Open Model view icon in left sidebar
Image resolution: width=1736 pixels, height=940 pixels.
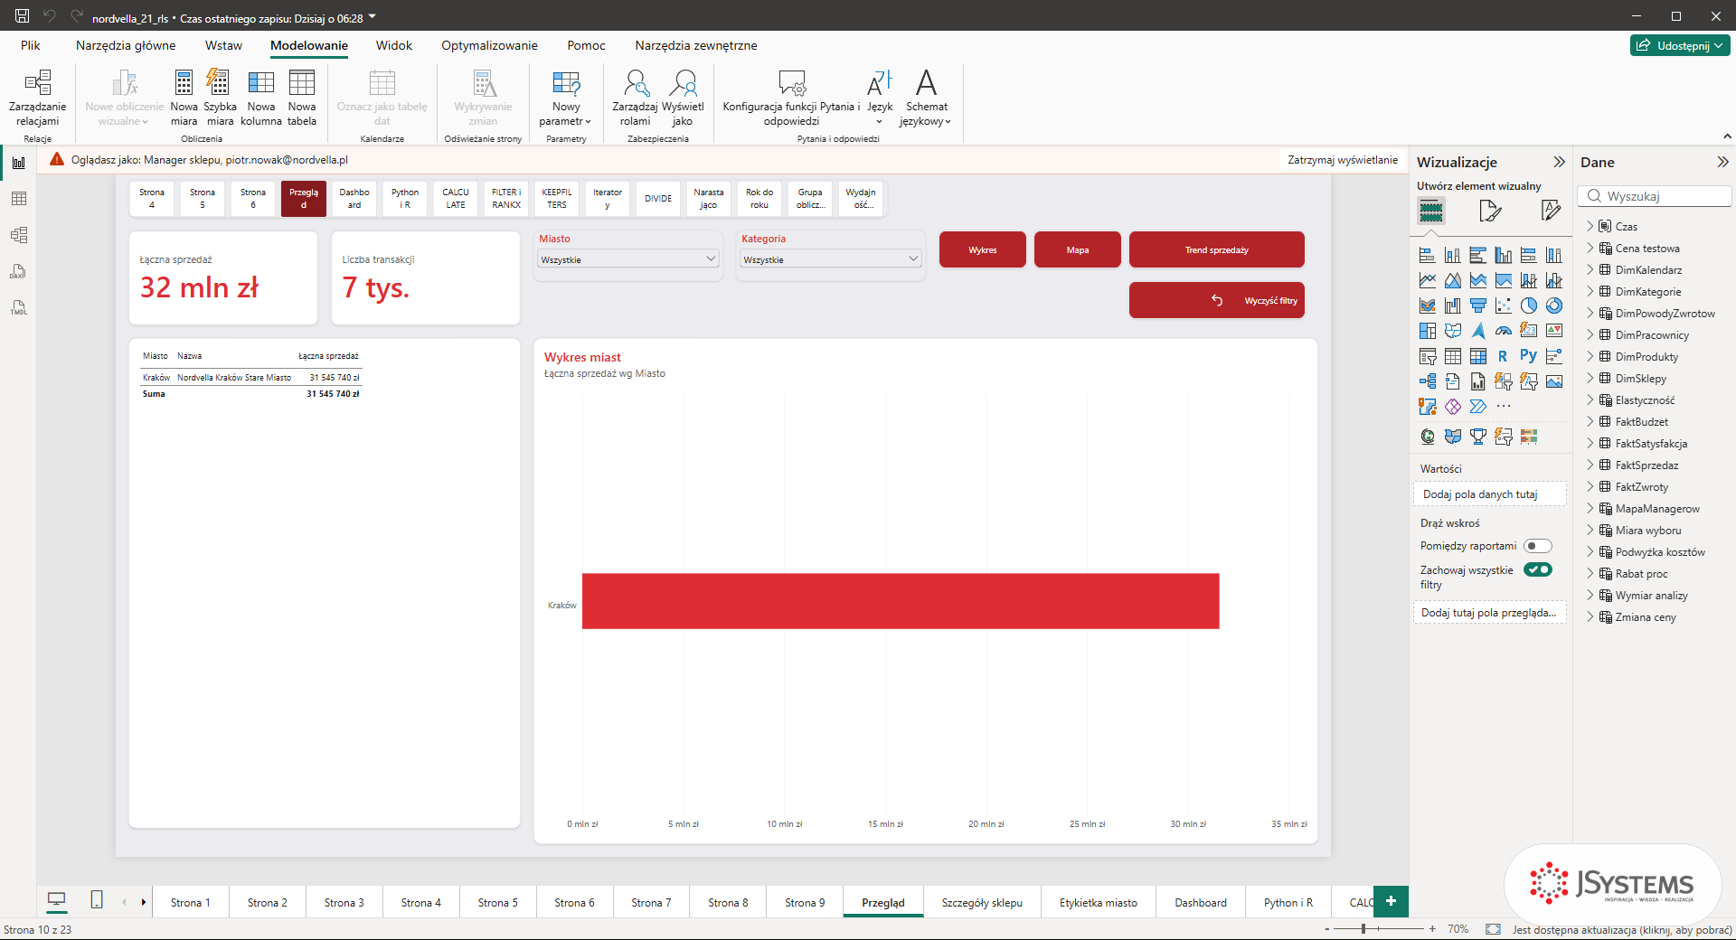pos(19,235)
